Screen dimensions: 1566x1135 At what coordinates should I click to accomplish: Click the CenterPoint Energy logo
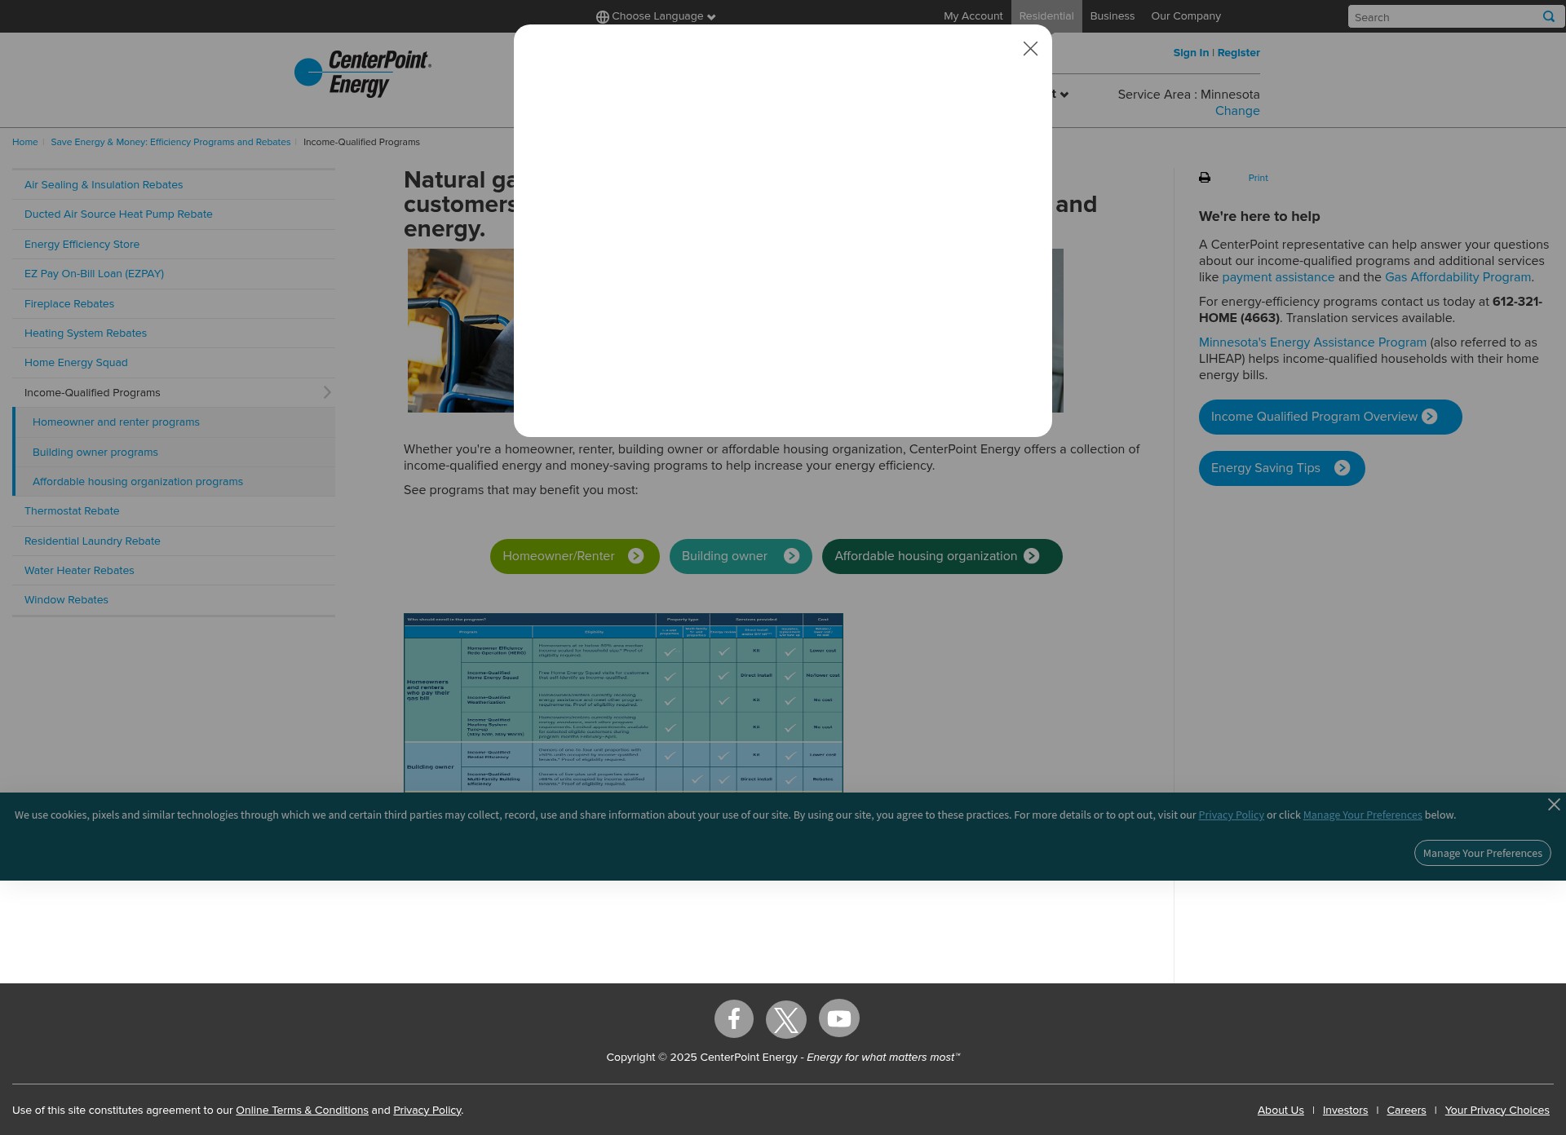(363, 73)
